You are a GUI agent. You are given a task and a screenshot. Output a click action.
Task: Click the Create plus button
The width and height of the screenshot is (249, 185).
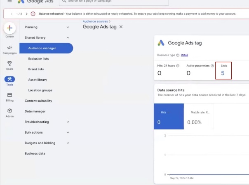[9, 28]
